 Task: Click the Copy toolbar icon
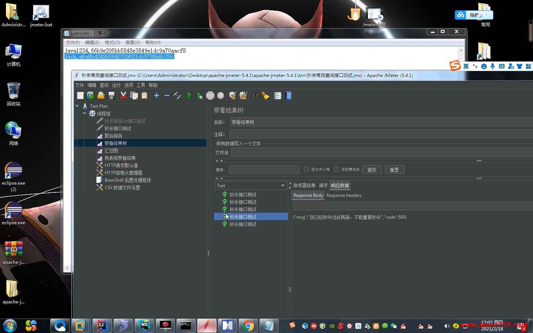coord(134,95)
